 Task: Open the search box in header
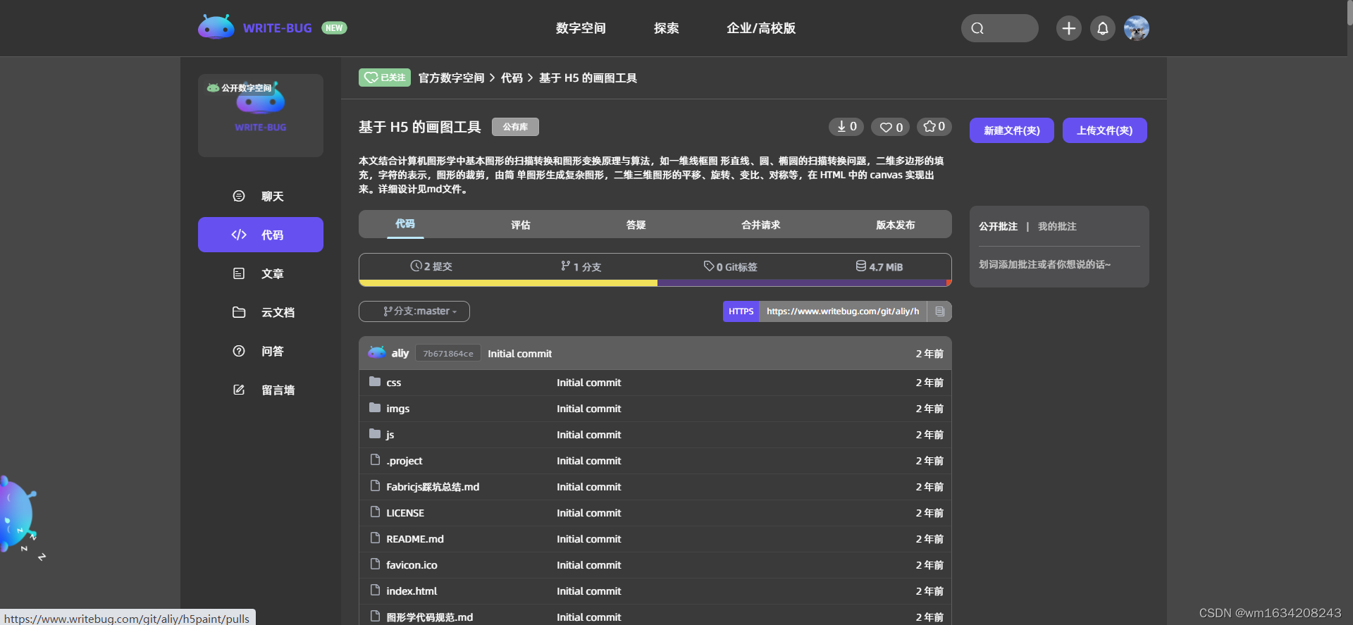[x=999, y=28]
